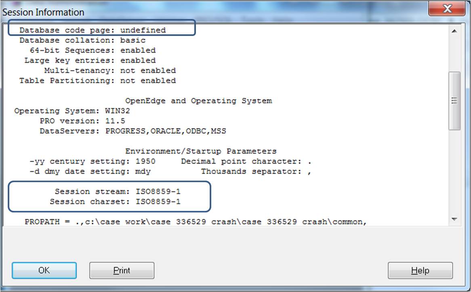The image size is (471, 292).
Task: Select the 'Database code page: undefined' line
Action: coord(93,30)
